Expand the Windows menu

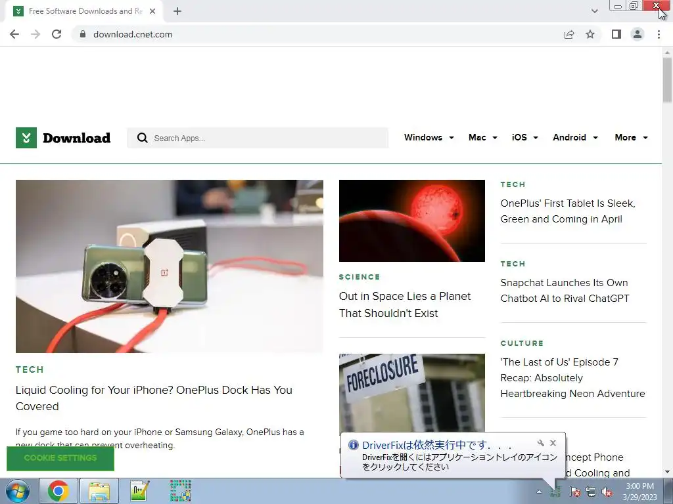(429, 138)
